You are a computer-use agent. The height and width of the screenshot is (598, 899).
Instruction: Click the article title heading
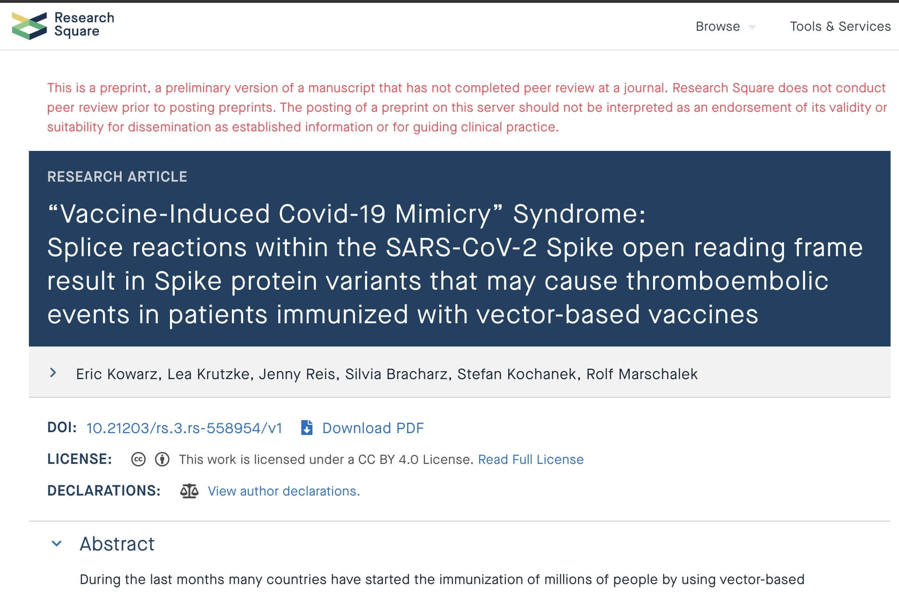click(455, 264)
